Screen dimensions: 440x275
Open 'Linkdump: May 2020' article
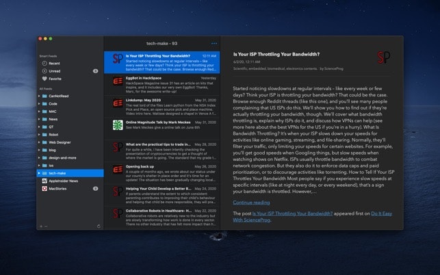click(162, 107)
